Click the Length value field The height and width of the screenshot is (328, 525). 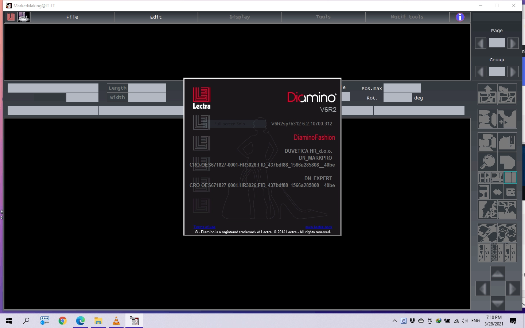(x=147, y=88)
